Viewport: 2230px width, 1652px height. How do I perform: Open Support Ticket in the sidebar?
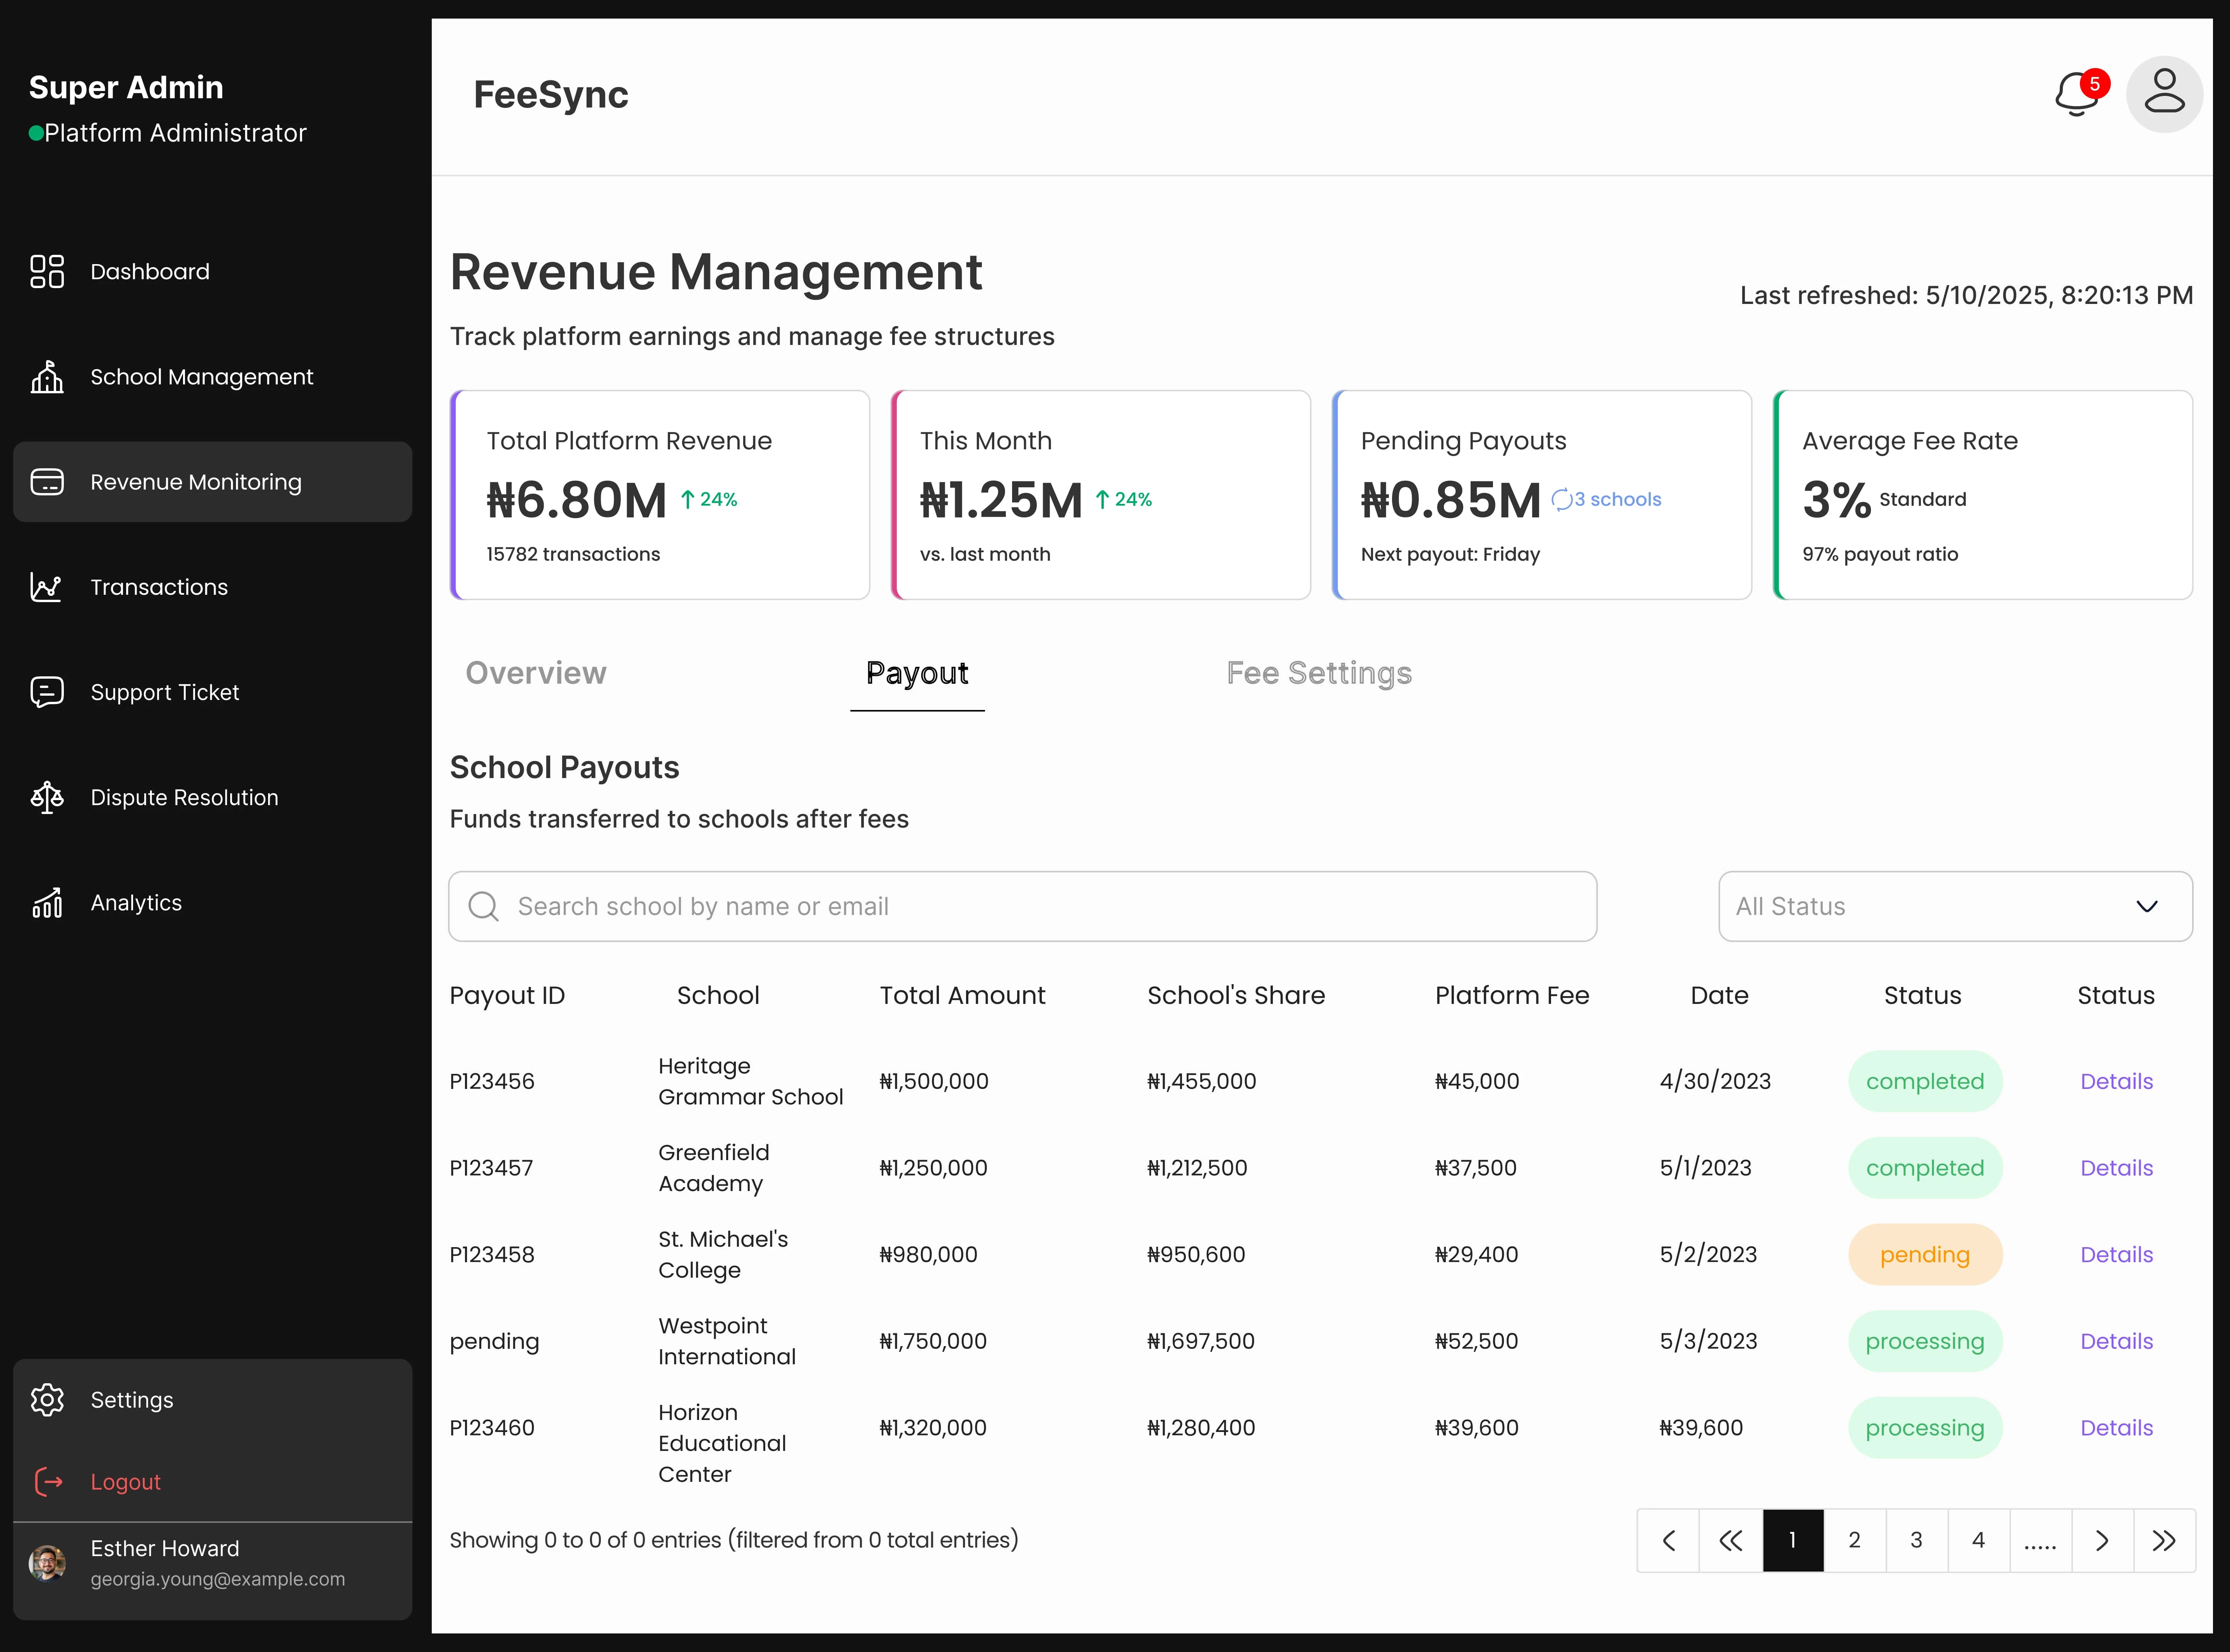click(x=212, y=692)
